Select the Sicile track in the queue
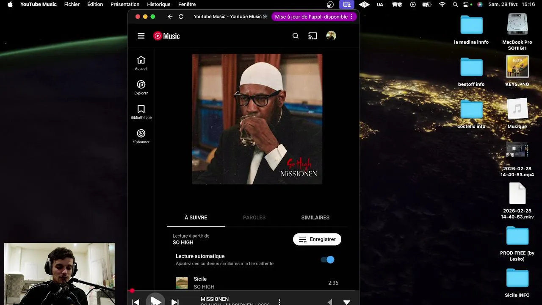This screenshot has height=305, width=542. pyautogui.click(x=257, y=283)
